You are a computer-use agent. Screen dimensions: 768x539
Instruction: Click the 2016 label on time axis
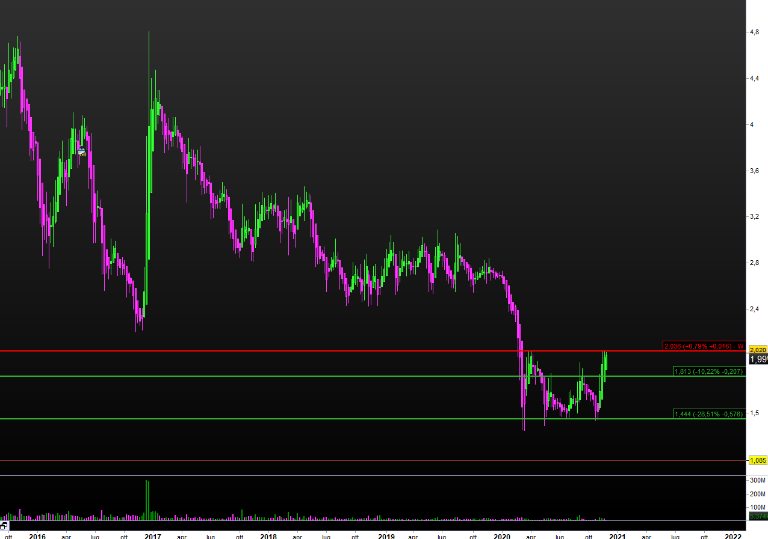(x=37, y=534)
